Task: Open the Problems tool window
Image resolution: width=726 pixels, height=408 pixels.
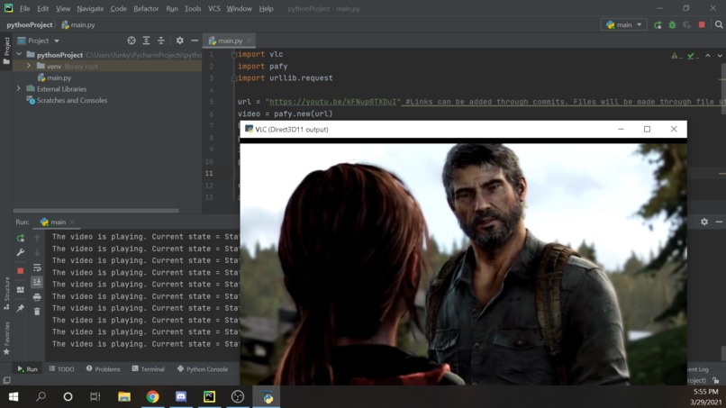Action: tap(103, 369)
